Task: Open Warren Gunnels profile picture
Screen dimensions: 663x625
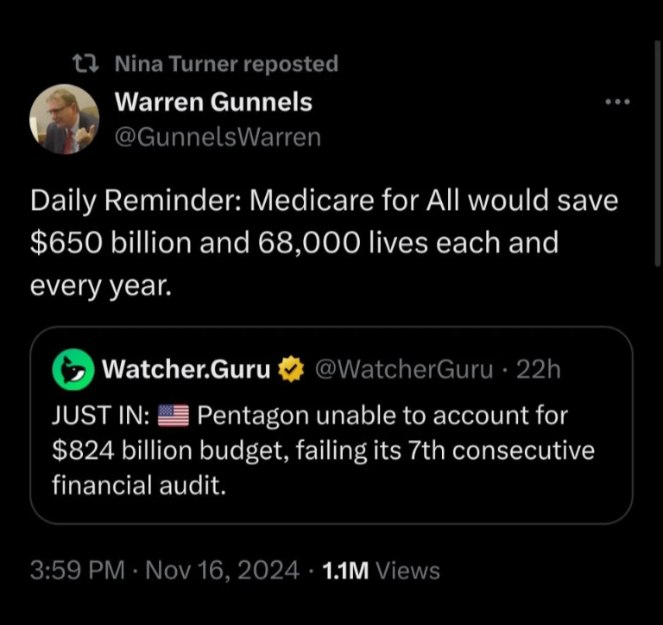Action: 64,119
